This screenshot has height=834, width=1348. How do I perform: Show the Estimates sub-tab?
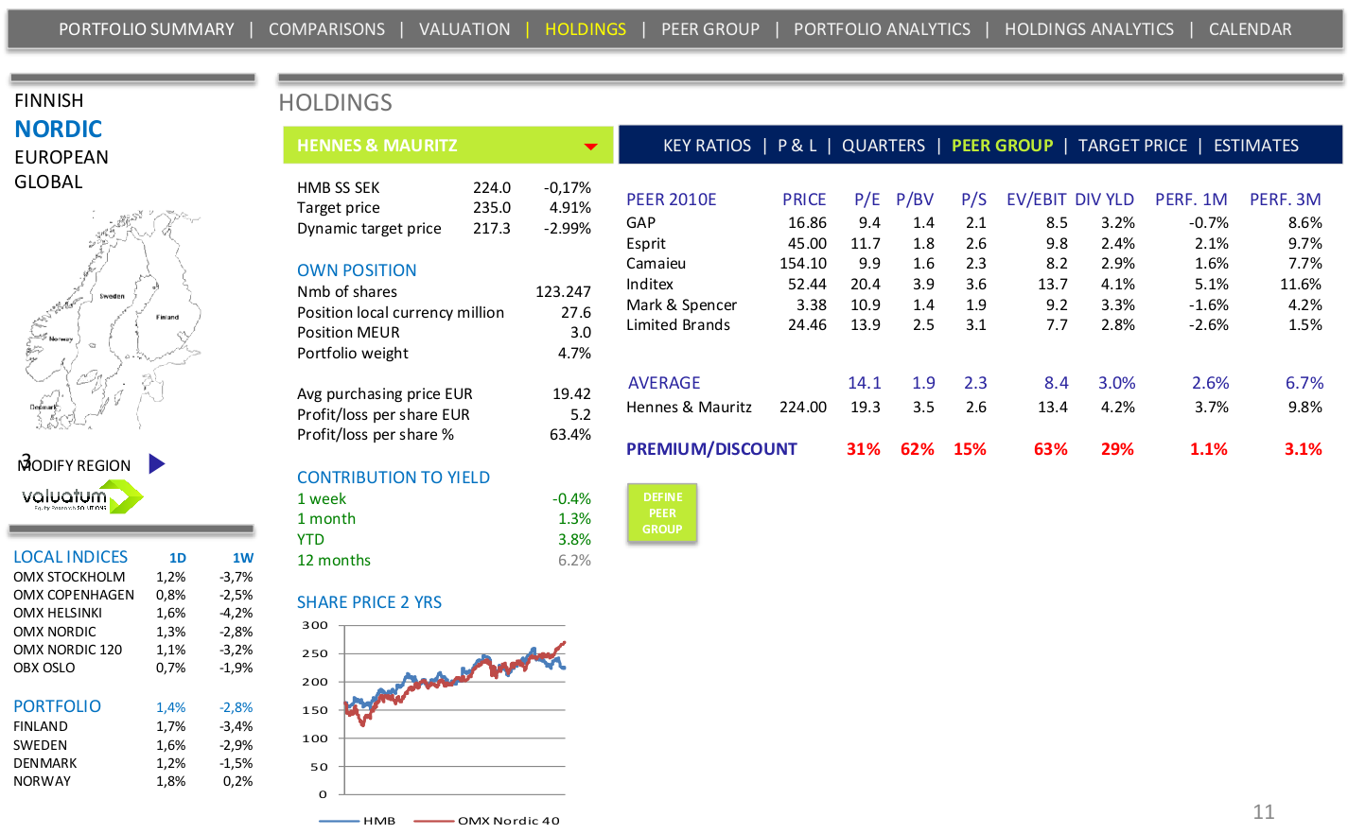pos(1256,146)
